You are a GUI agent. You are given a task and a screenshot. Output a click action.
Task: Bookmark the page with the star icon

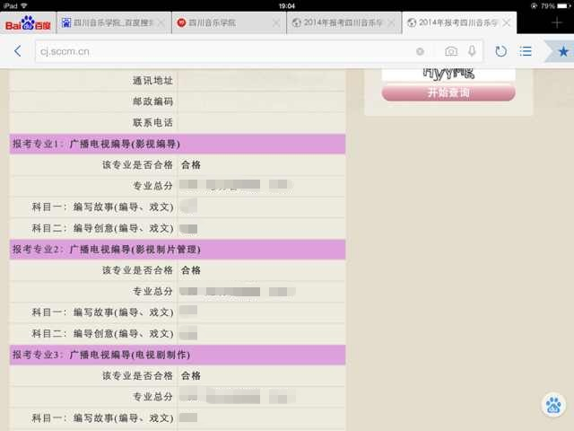point(563,51)
